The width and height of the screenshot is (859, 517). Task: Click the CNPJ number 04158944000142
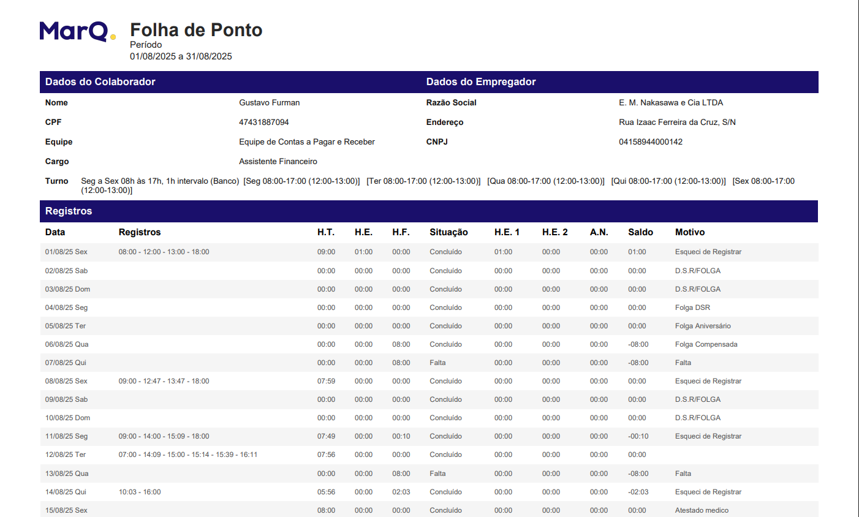click(650, 142)
